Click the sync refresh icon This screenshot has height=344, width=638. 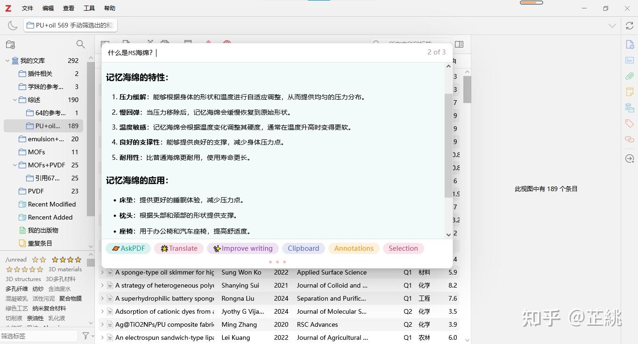click(630, 26)
